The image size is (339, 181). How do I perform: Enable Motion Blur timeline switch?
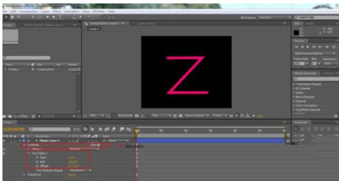click(114, 129)
